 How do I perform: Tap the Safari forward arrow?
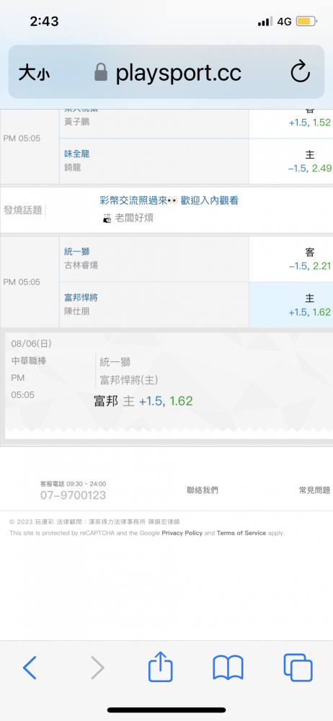97,668
